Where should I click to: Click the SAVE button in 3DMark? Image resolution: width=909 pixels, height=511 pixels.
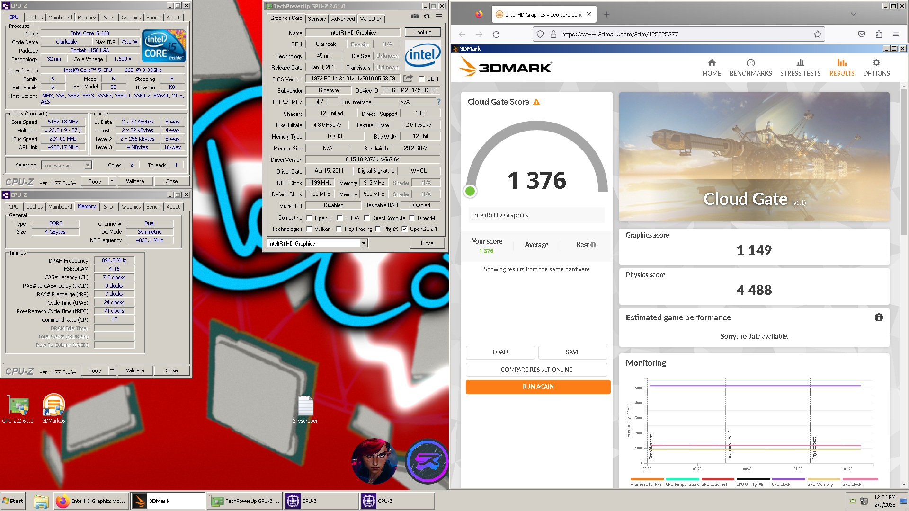pos(572,352)
